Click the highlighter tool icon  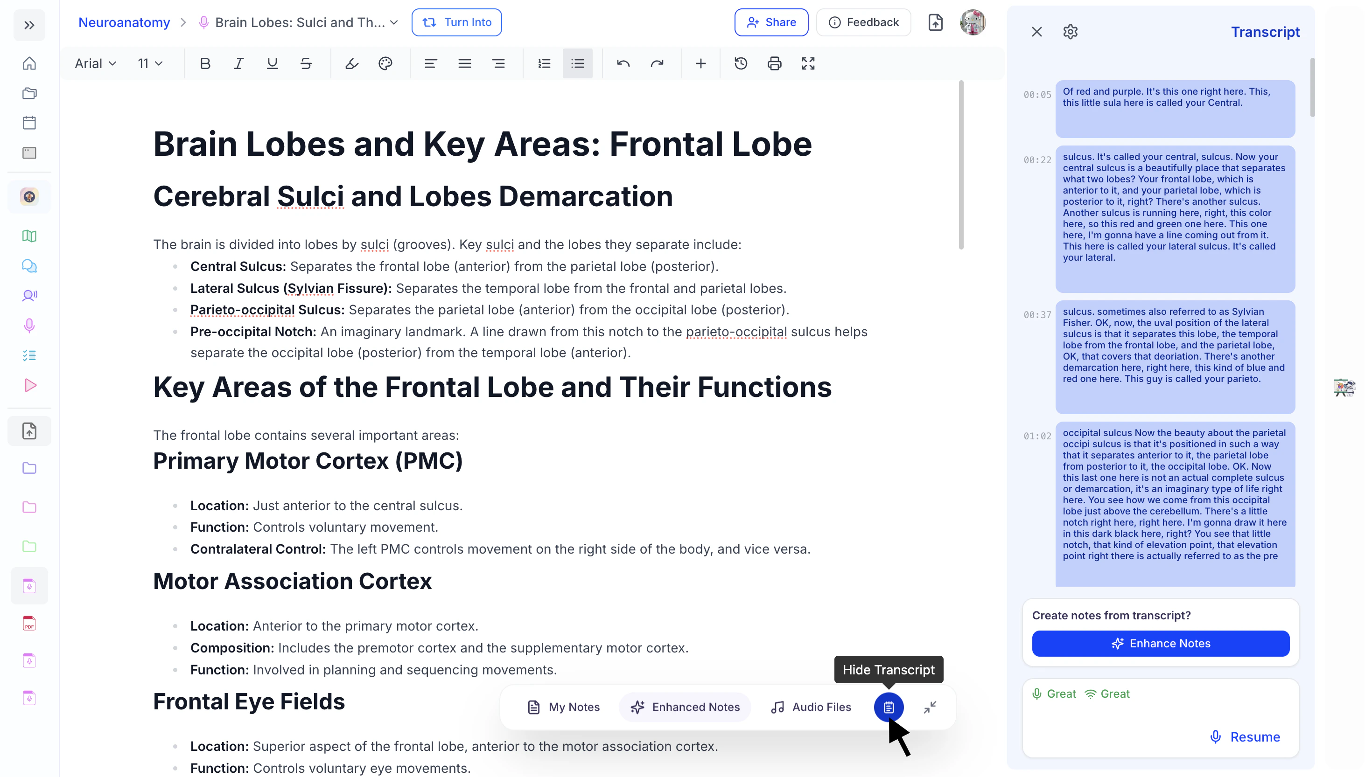click(x=351, y=63)
